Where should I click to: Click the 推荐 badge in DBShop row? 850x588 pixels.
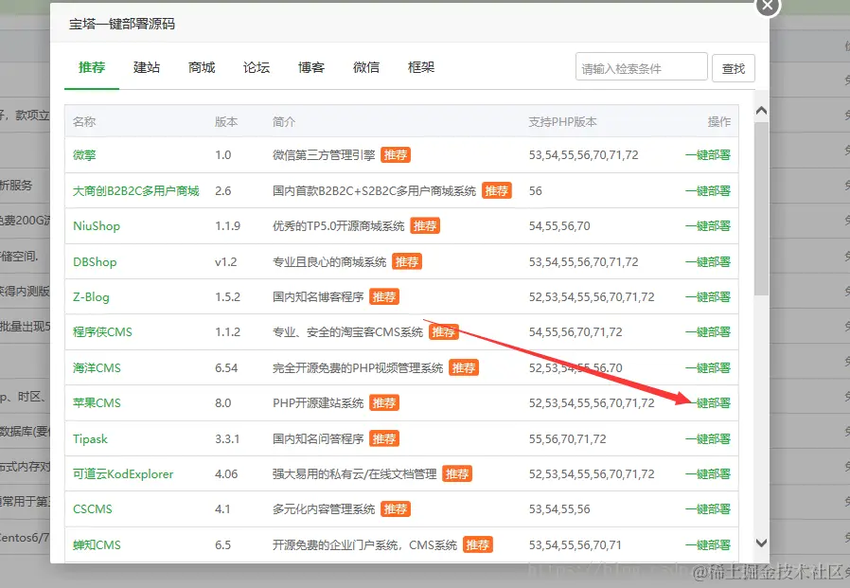[x=407, y=262]
